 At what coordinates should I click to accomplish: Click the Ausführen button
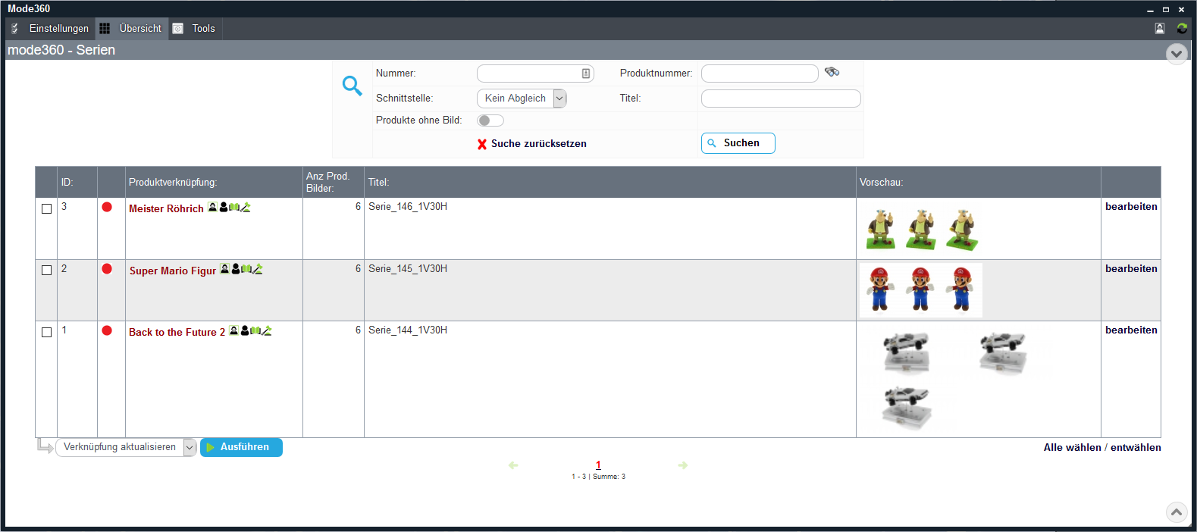click(x=241, y=447)
